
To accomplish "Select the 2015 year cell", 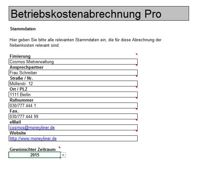I will click(35, 155).
